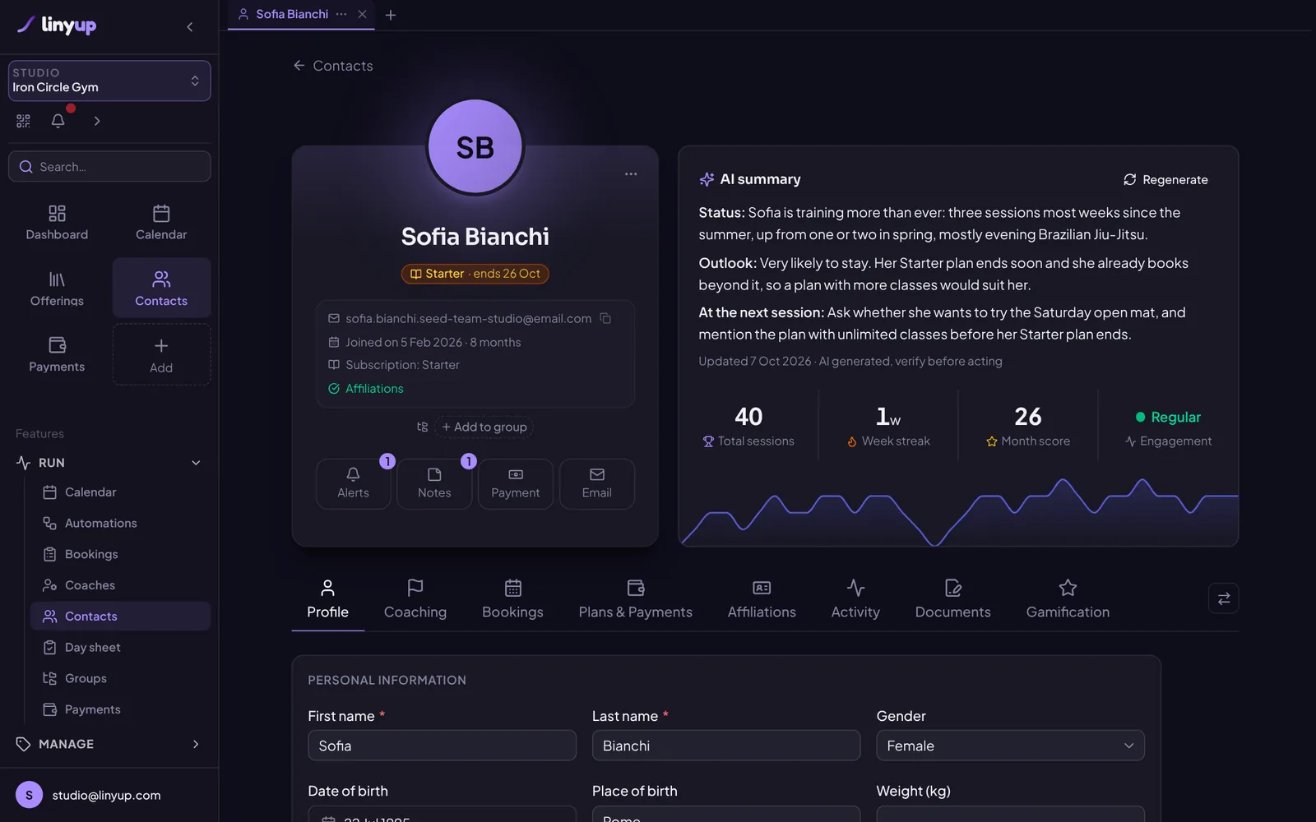Open Notes for Sofia
The height and width of the screenshot is (822, 1316).
[434, 483]
